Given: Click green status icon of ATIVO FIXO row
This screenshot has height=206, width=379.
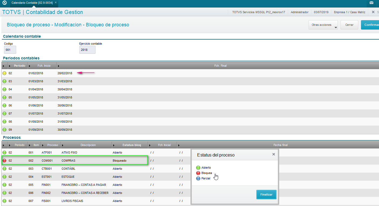Looking at the screenshot, I should pyautogui.click(x=4, y=152).
